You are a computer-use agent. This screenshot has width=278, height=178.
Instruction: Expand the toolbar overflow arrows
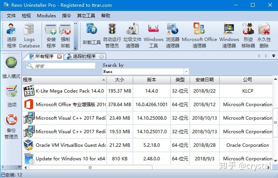76,23
